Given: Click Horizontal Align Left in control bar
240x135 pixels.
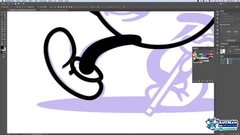Looking at the screenshot, I should coord(58,7).
